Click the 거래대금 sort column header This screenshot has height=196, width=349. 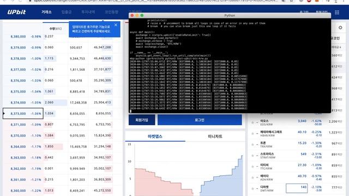coord(336,47)
